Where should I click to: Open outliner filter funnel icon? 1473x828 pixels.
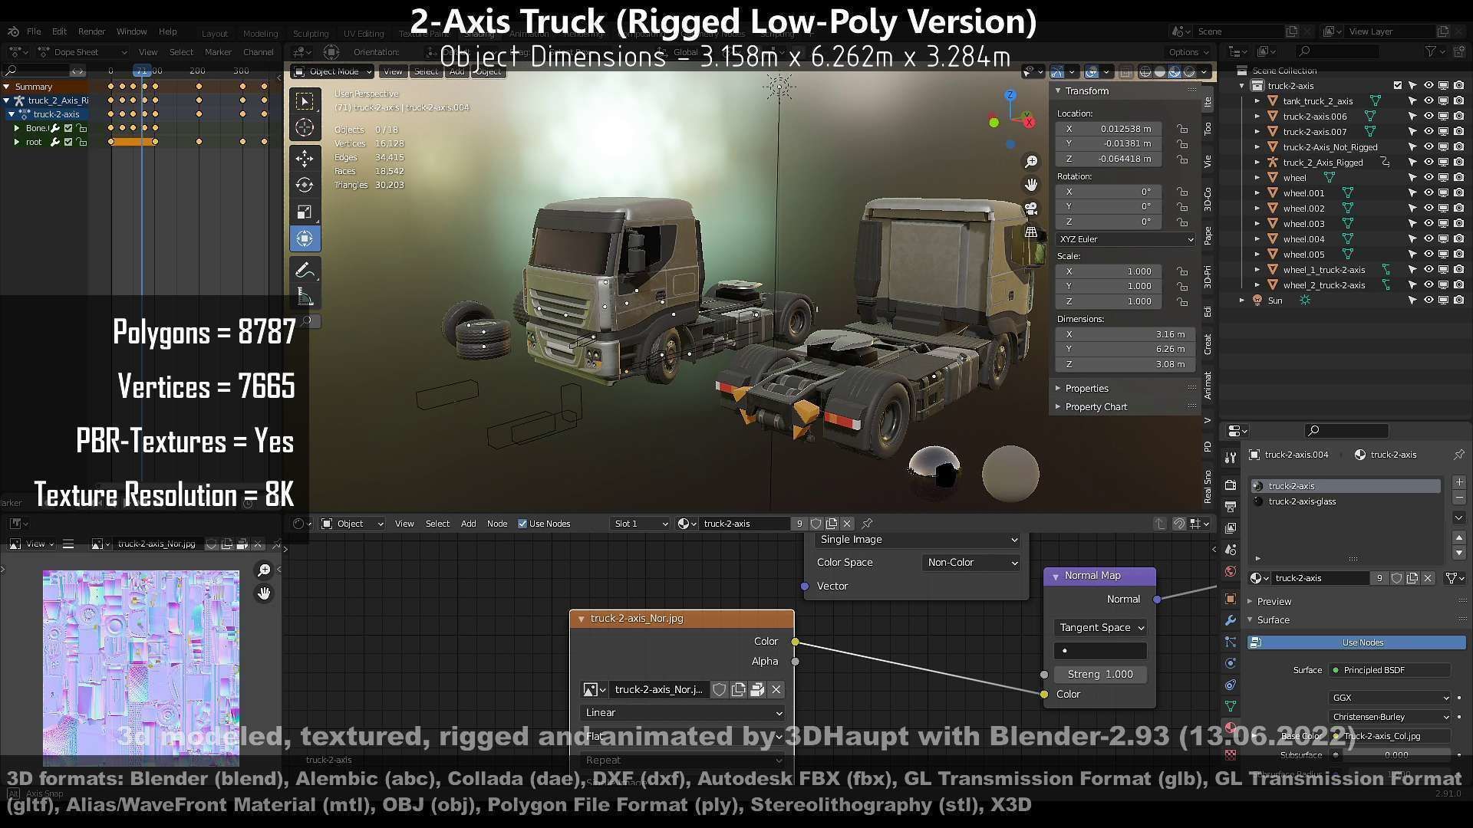point(1431,51)
